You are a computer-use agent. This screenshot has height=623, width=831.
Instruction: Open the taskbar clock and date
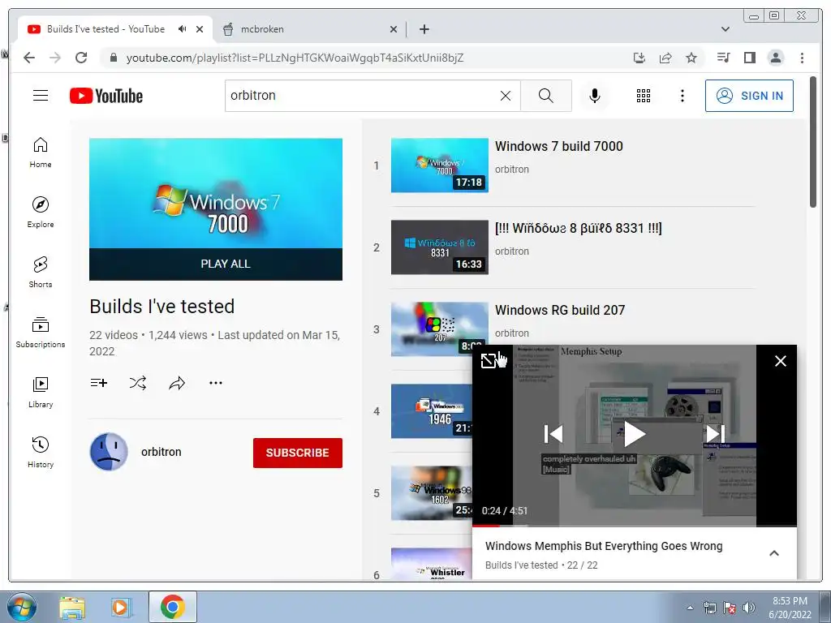[x=790, y=608]
